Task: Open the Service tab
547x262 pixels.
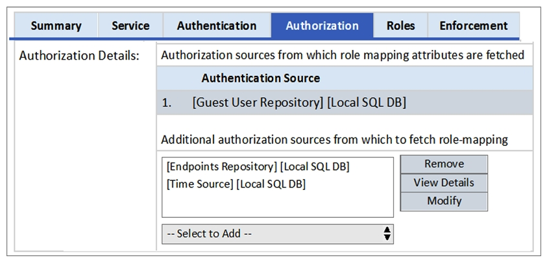Action: pos(130,25)
